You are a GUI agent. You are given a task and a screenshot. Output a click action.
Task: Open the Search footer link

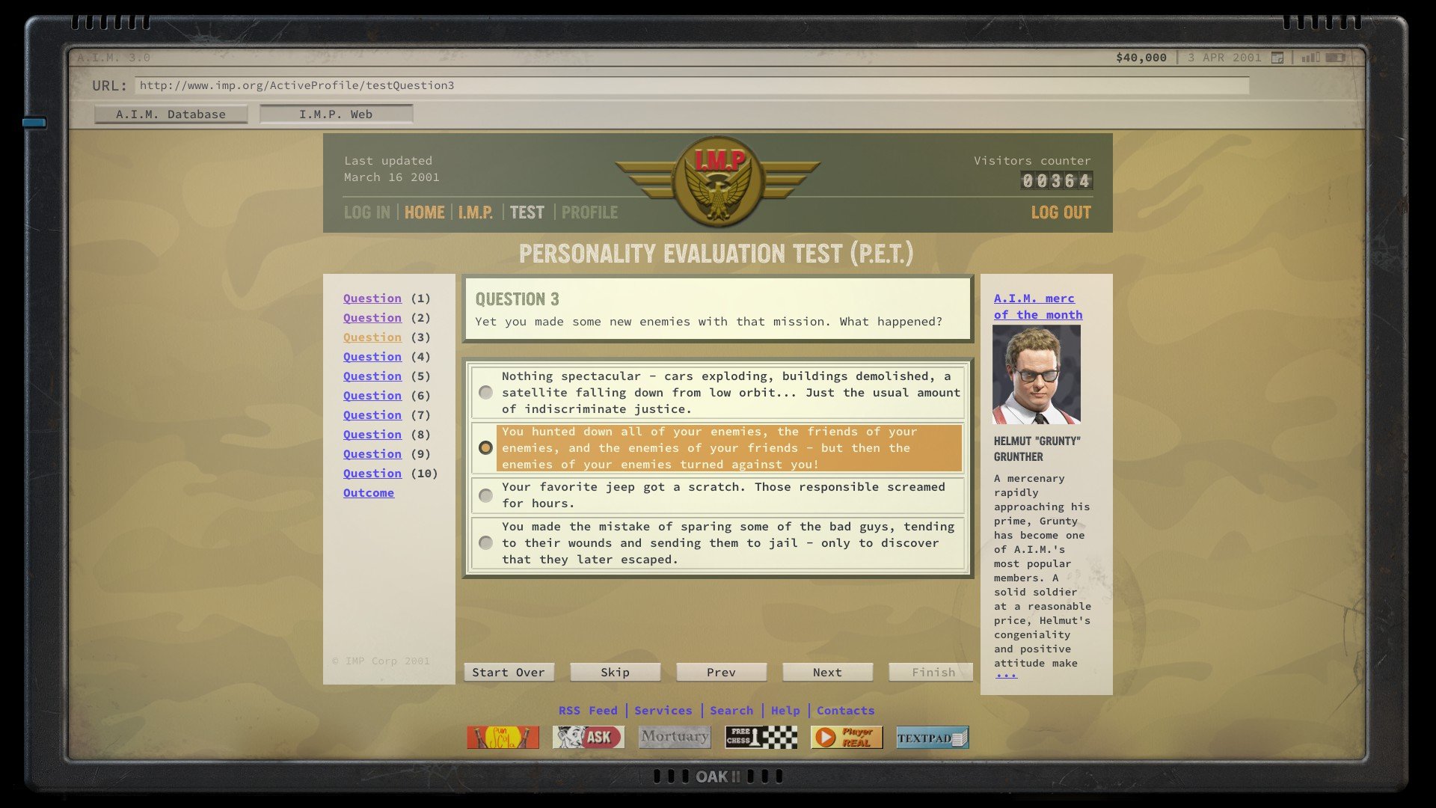[x=731, y=711]
